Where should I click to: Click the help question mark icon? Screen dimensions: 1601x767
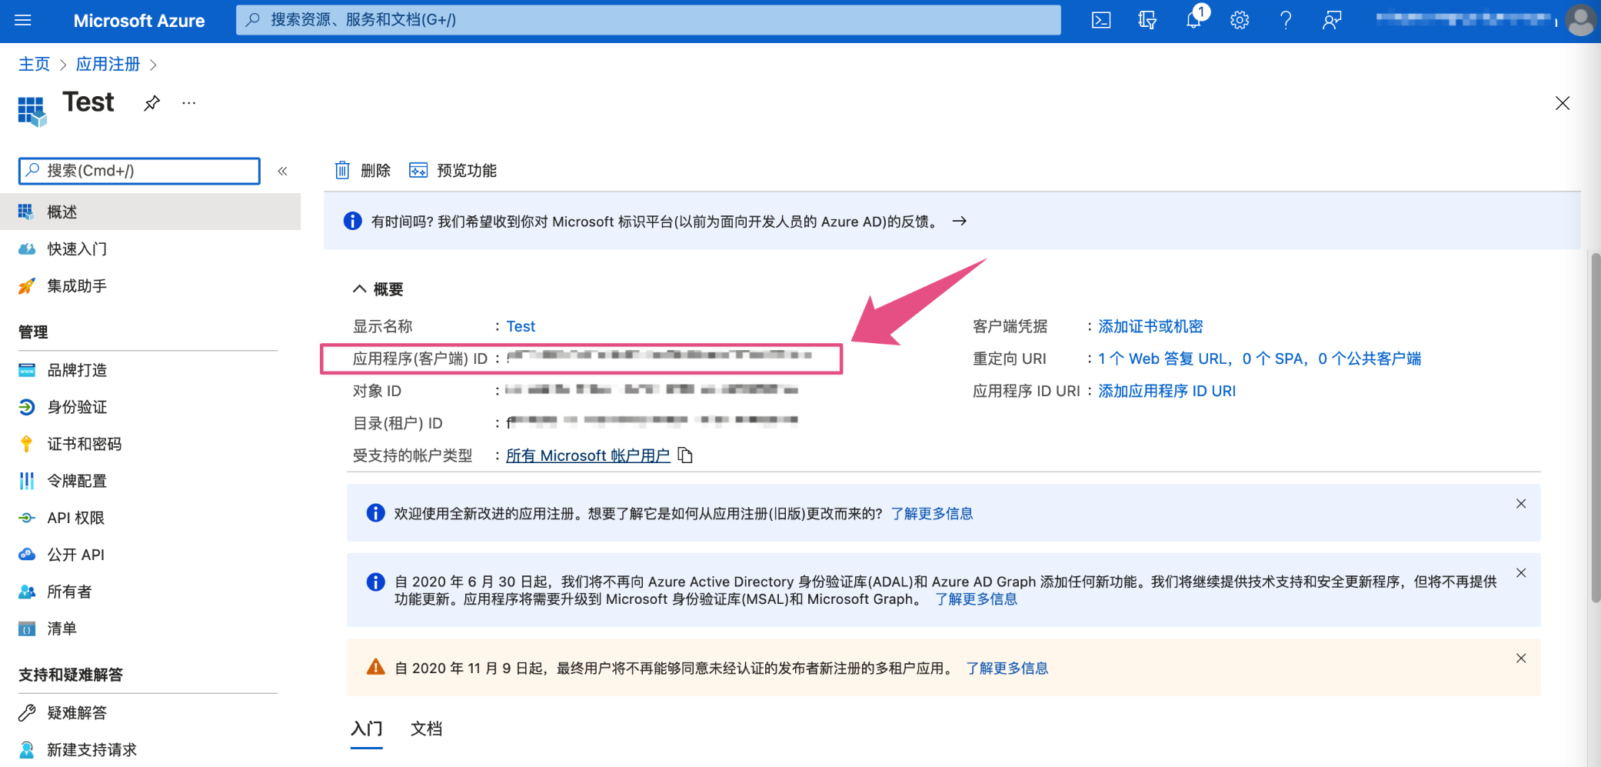1286,21
